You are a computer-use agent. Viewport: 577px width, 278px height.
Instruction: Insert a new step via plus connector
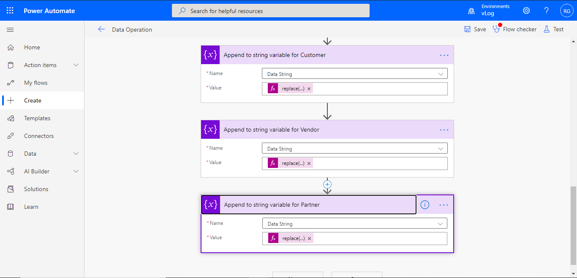tap(327, 184)
